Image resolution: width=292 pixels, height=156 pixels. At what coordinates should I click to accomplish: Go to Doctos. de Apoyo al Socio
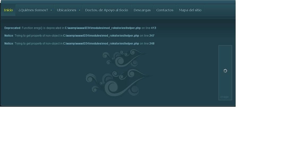point(106,10)
